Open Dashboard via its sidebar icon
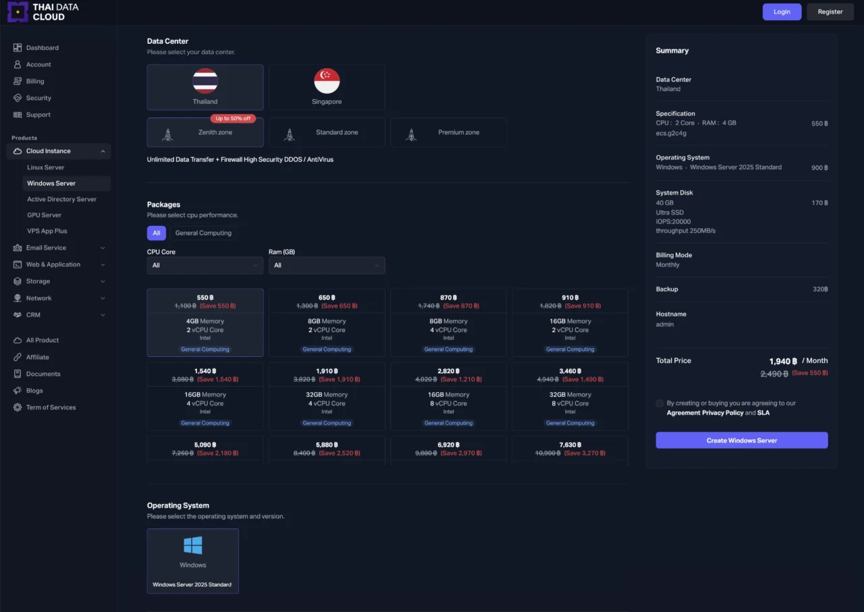Screen dimensions: 864x612 pyautogui.click(x=18, y=48)
